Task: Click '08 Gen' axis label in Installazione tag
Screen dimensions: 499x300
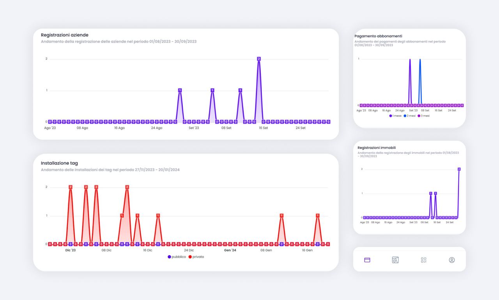Action: tap(266, 250)
